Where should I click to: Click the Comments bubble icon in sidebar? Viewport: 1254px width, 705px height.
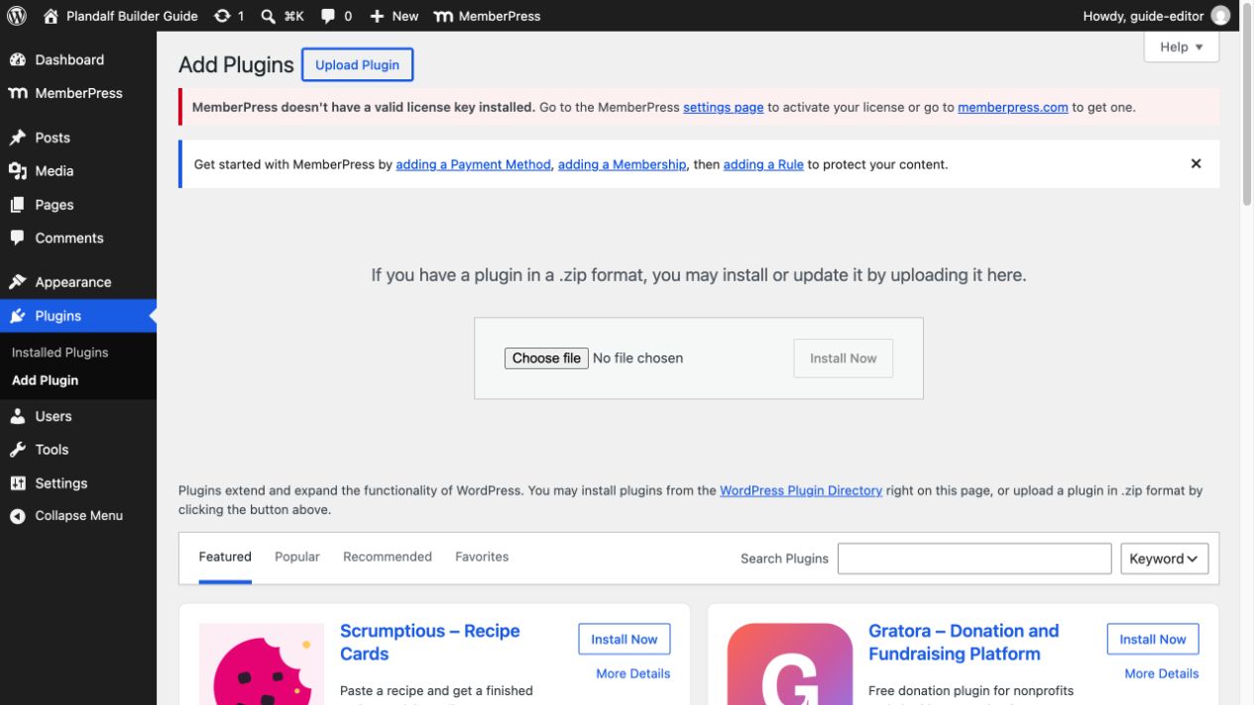18,238
